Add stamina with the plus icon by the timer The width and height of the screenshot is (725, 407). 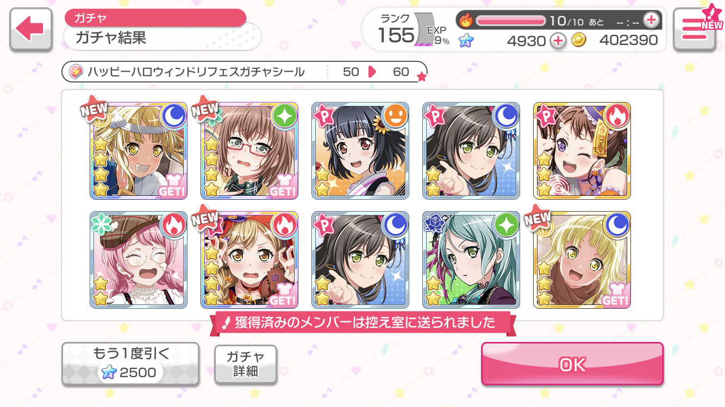click(x=651, y=21)
